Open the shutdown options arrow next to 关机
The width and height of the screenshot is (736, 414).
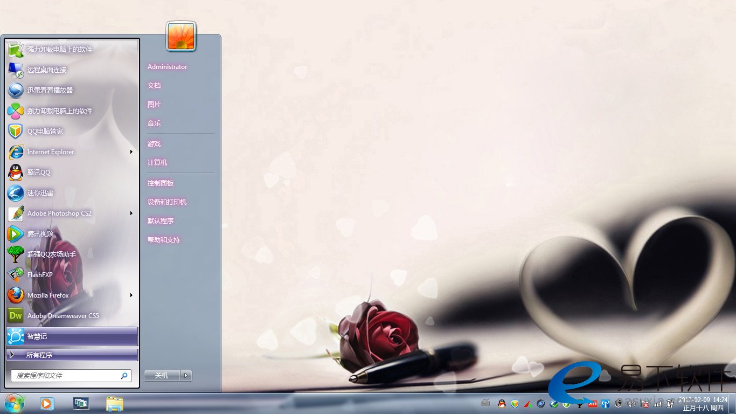point(186,376)
